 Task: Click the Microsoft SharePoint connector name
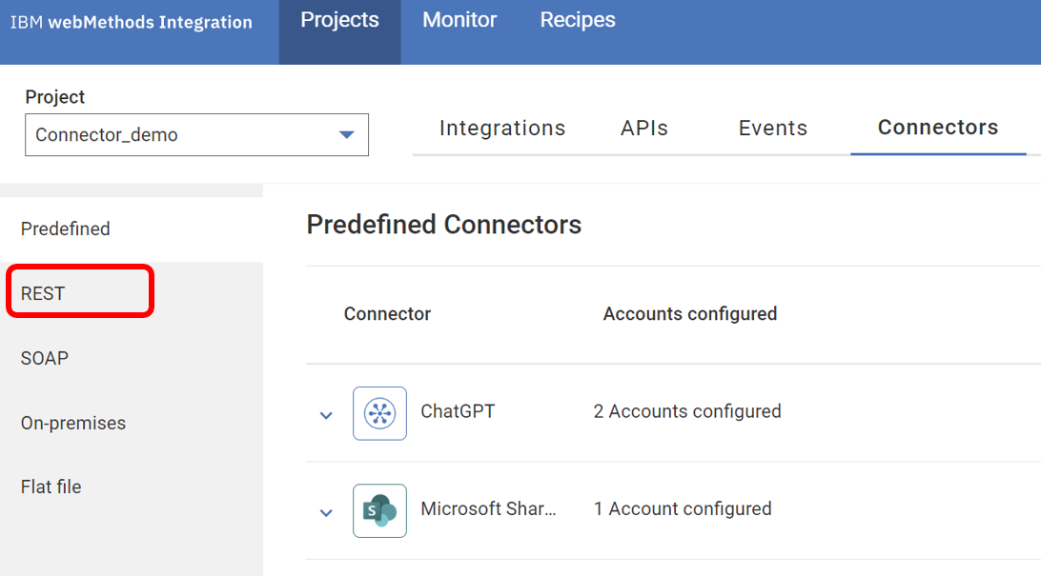488,508
